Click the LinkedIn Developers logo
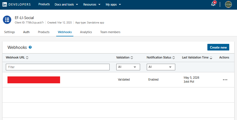Screen dimensions: 237x120 pyautogui.click(x=17, y=4)
